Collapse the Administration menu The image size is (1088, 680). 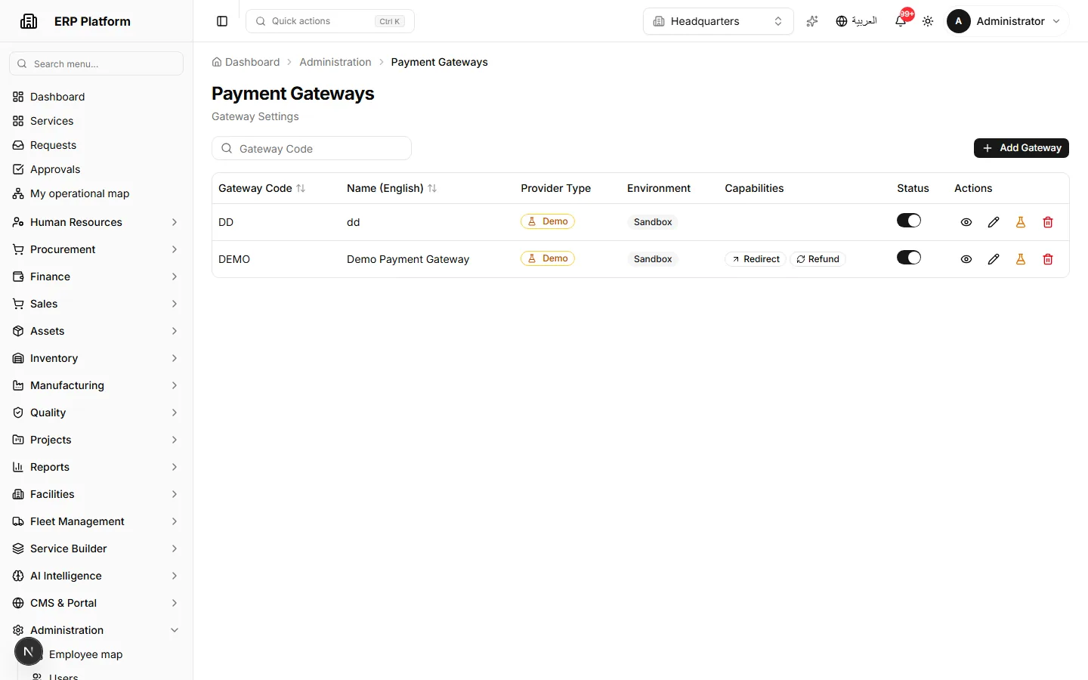click(x=97, y=630)
